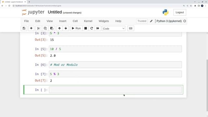Open the Edit menu

pyautogui.click(x=38, y=21)
